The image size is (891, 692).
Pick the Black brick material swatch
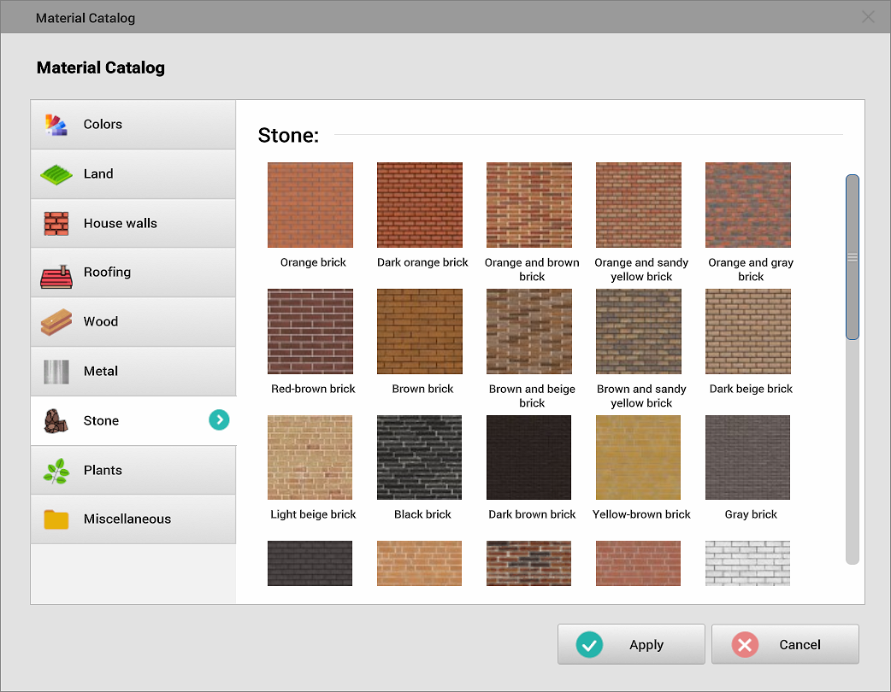tap(419, 457)
